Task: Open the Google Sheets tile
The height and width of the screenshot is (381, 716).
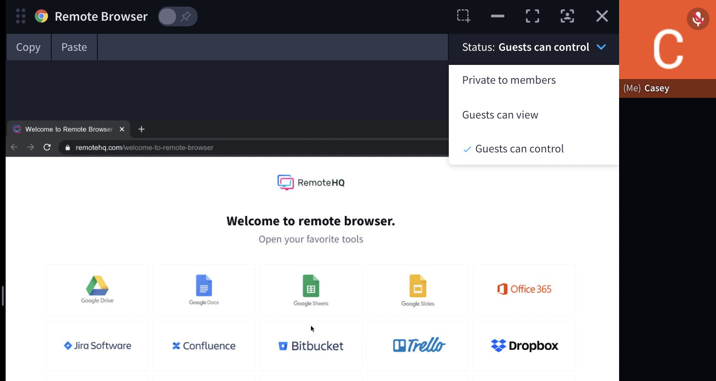Action: pos(311,290)
